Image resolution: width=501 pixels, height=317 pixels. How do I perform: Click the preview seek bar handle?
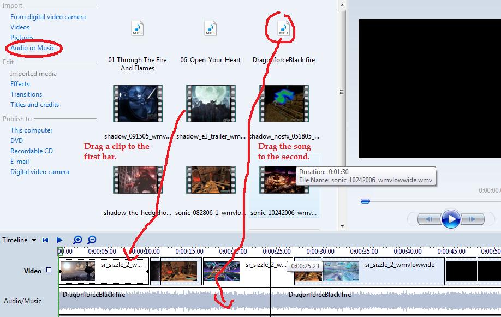click(365, 201)
